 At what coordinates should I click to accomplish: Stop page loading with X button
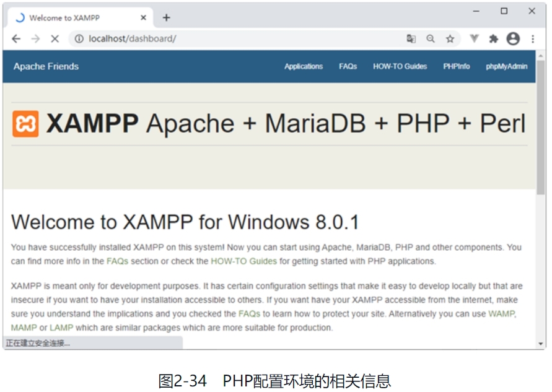[55, 39]
